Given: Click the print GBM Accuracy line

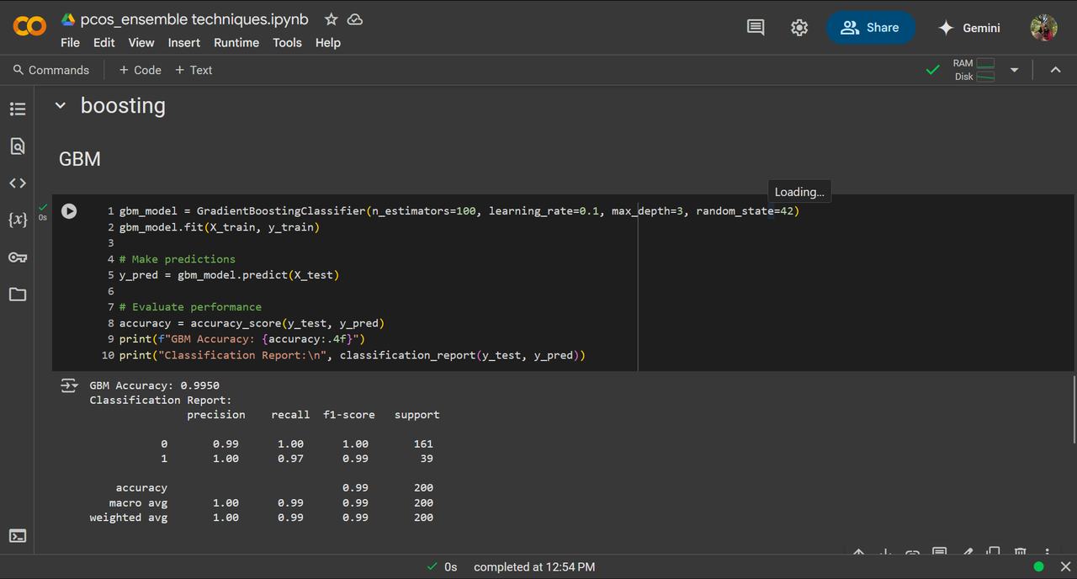Looking at the screenshot, I should point(242,338).
